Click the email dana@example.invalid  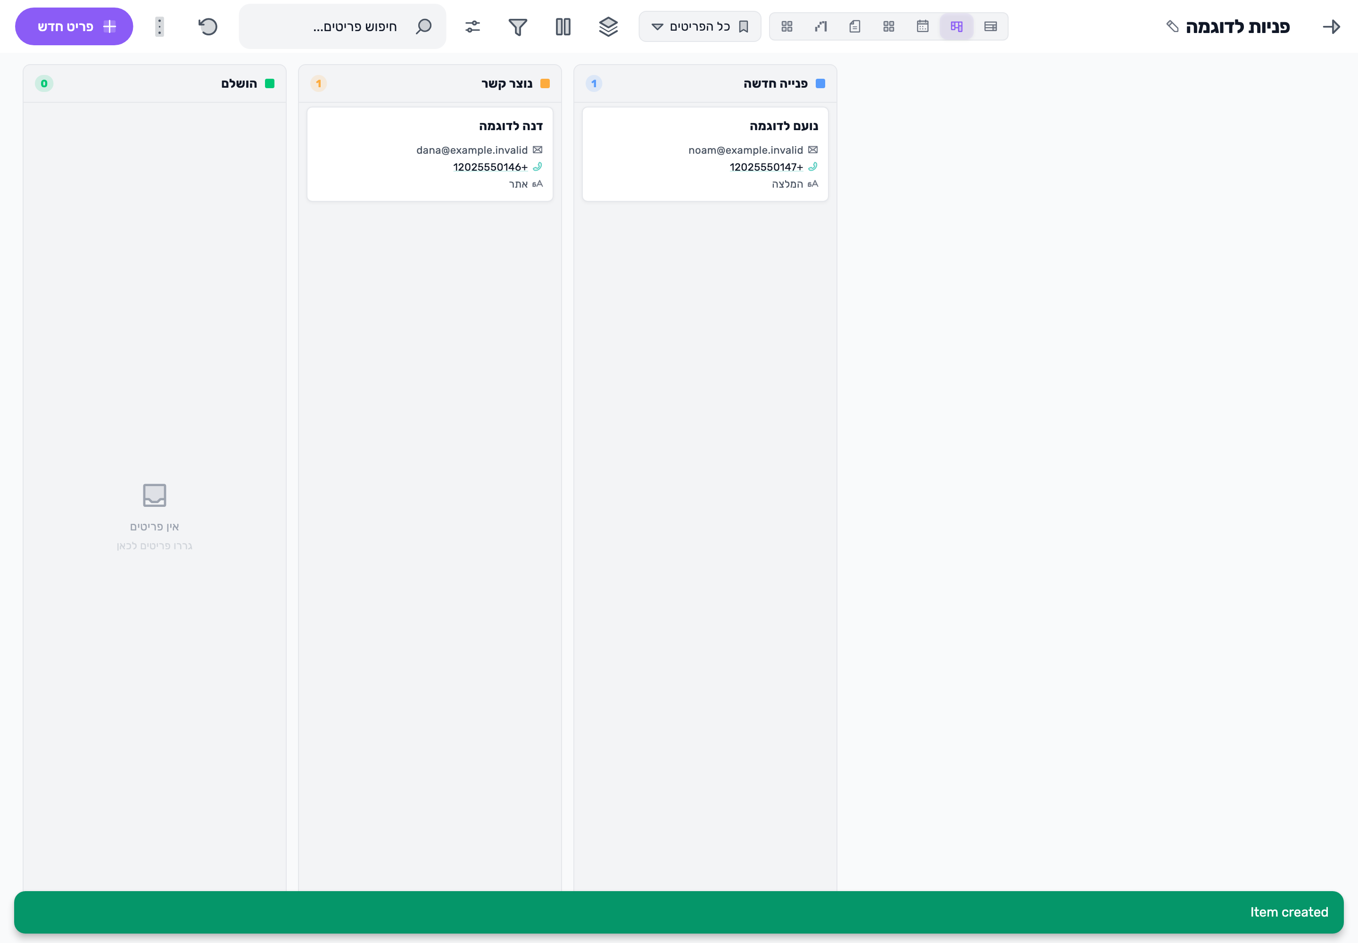472,150
